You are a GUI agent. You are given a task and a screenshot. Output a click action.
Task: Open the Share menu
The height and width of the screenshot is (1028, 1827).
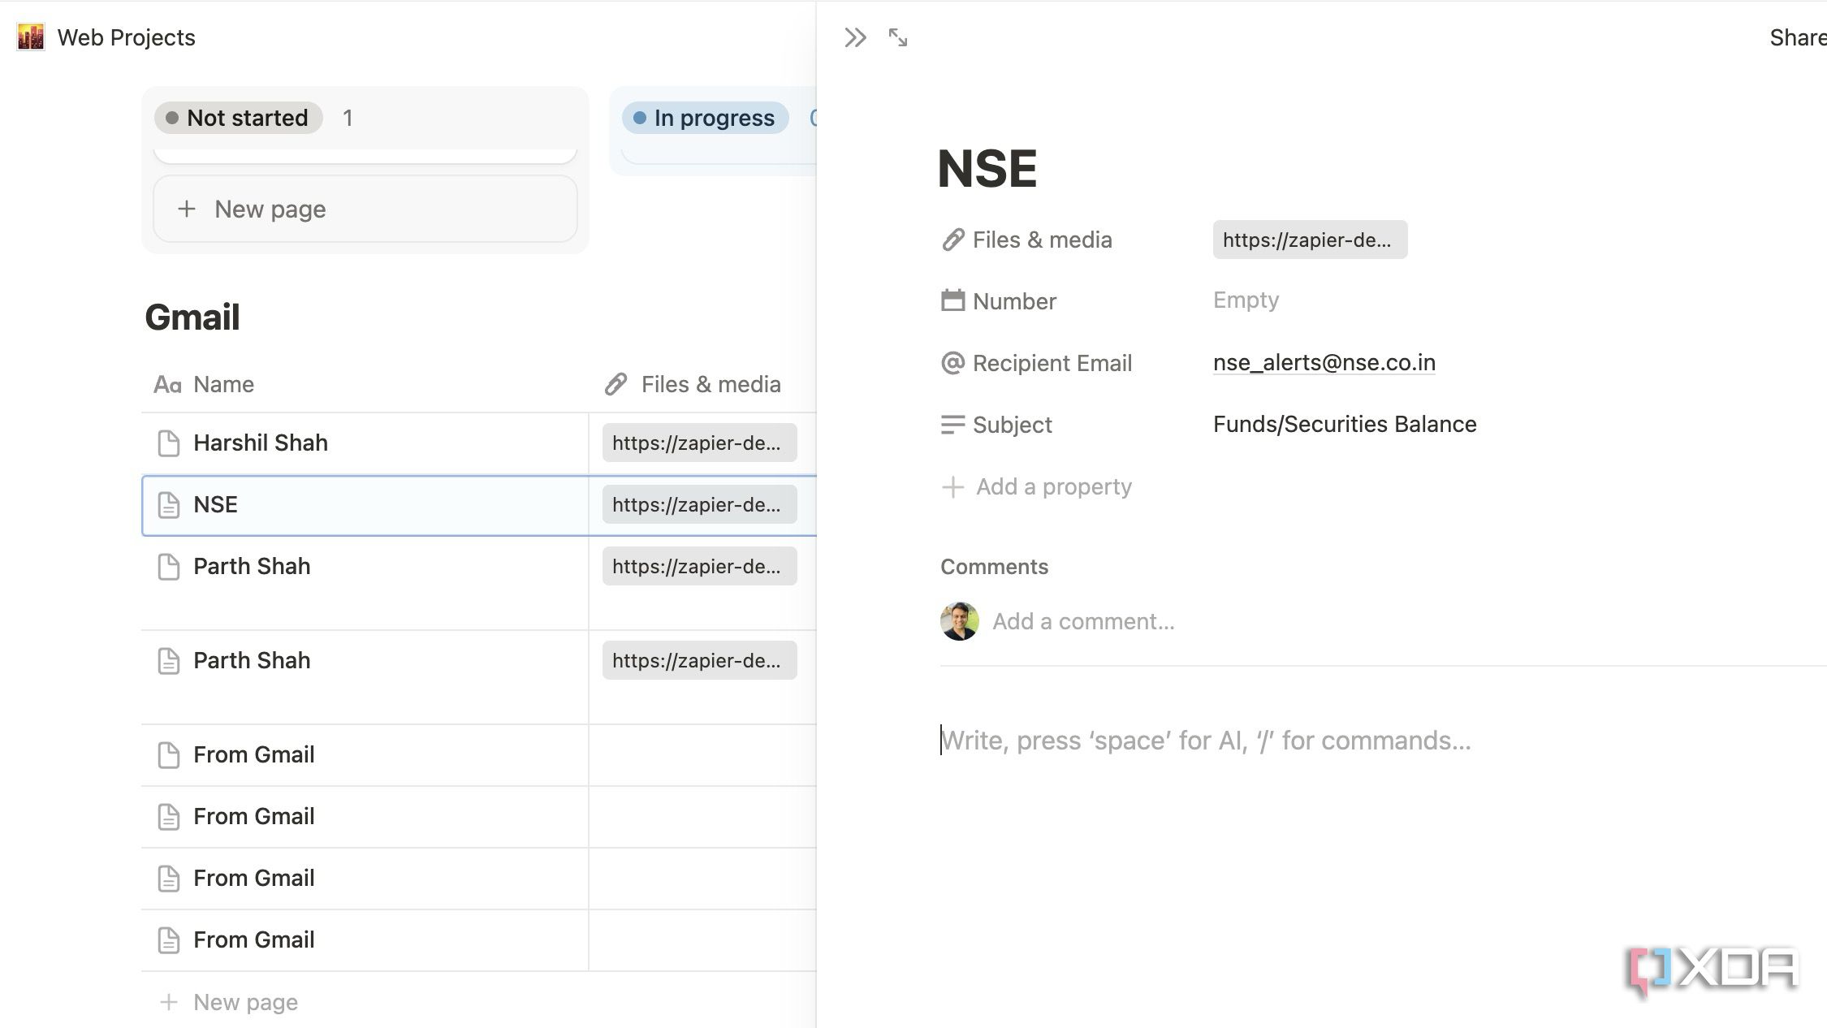[x=1797, y=37]
